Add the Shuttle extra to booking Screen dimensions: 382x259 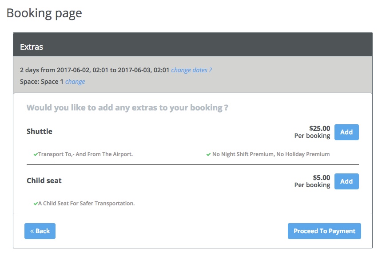click(346, 132)
